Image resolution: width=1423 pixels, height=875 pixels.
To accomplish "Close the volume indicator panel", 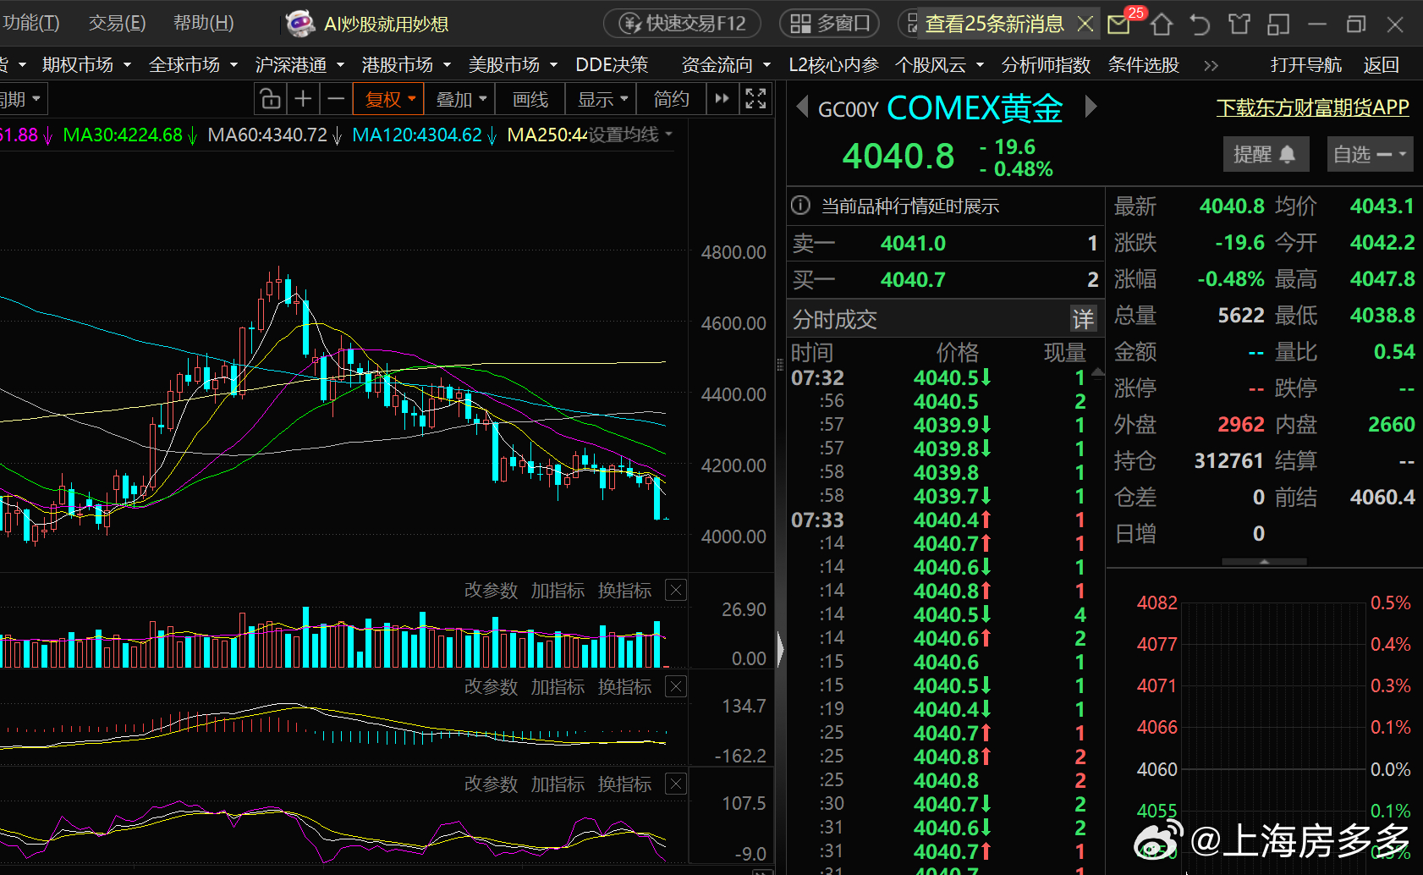I will (676, 590).
